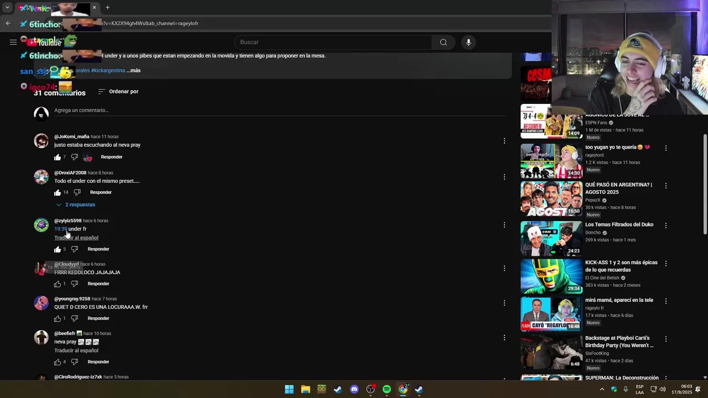
Task: Dislike the 'QUIET D CERO' comment
Action: tap(75, 319)
